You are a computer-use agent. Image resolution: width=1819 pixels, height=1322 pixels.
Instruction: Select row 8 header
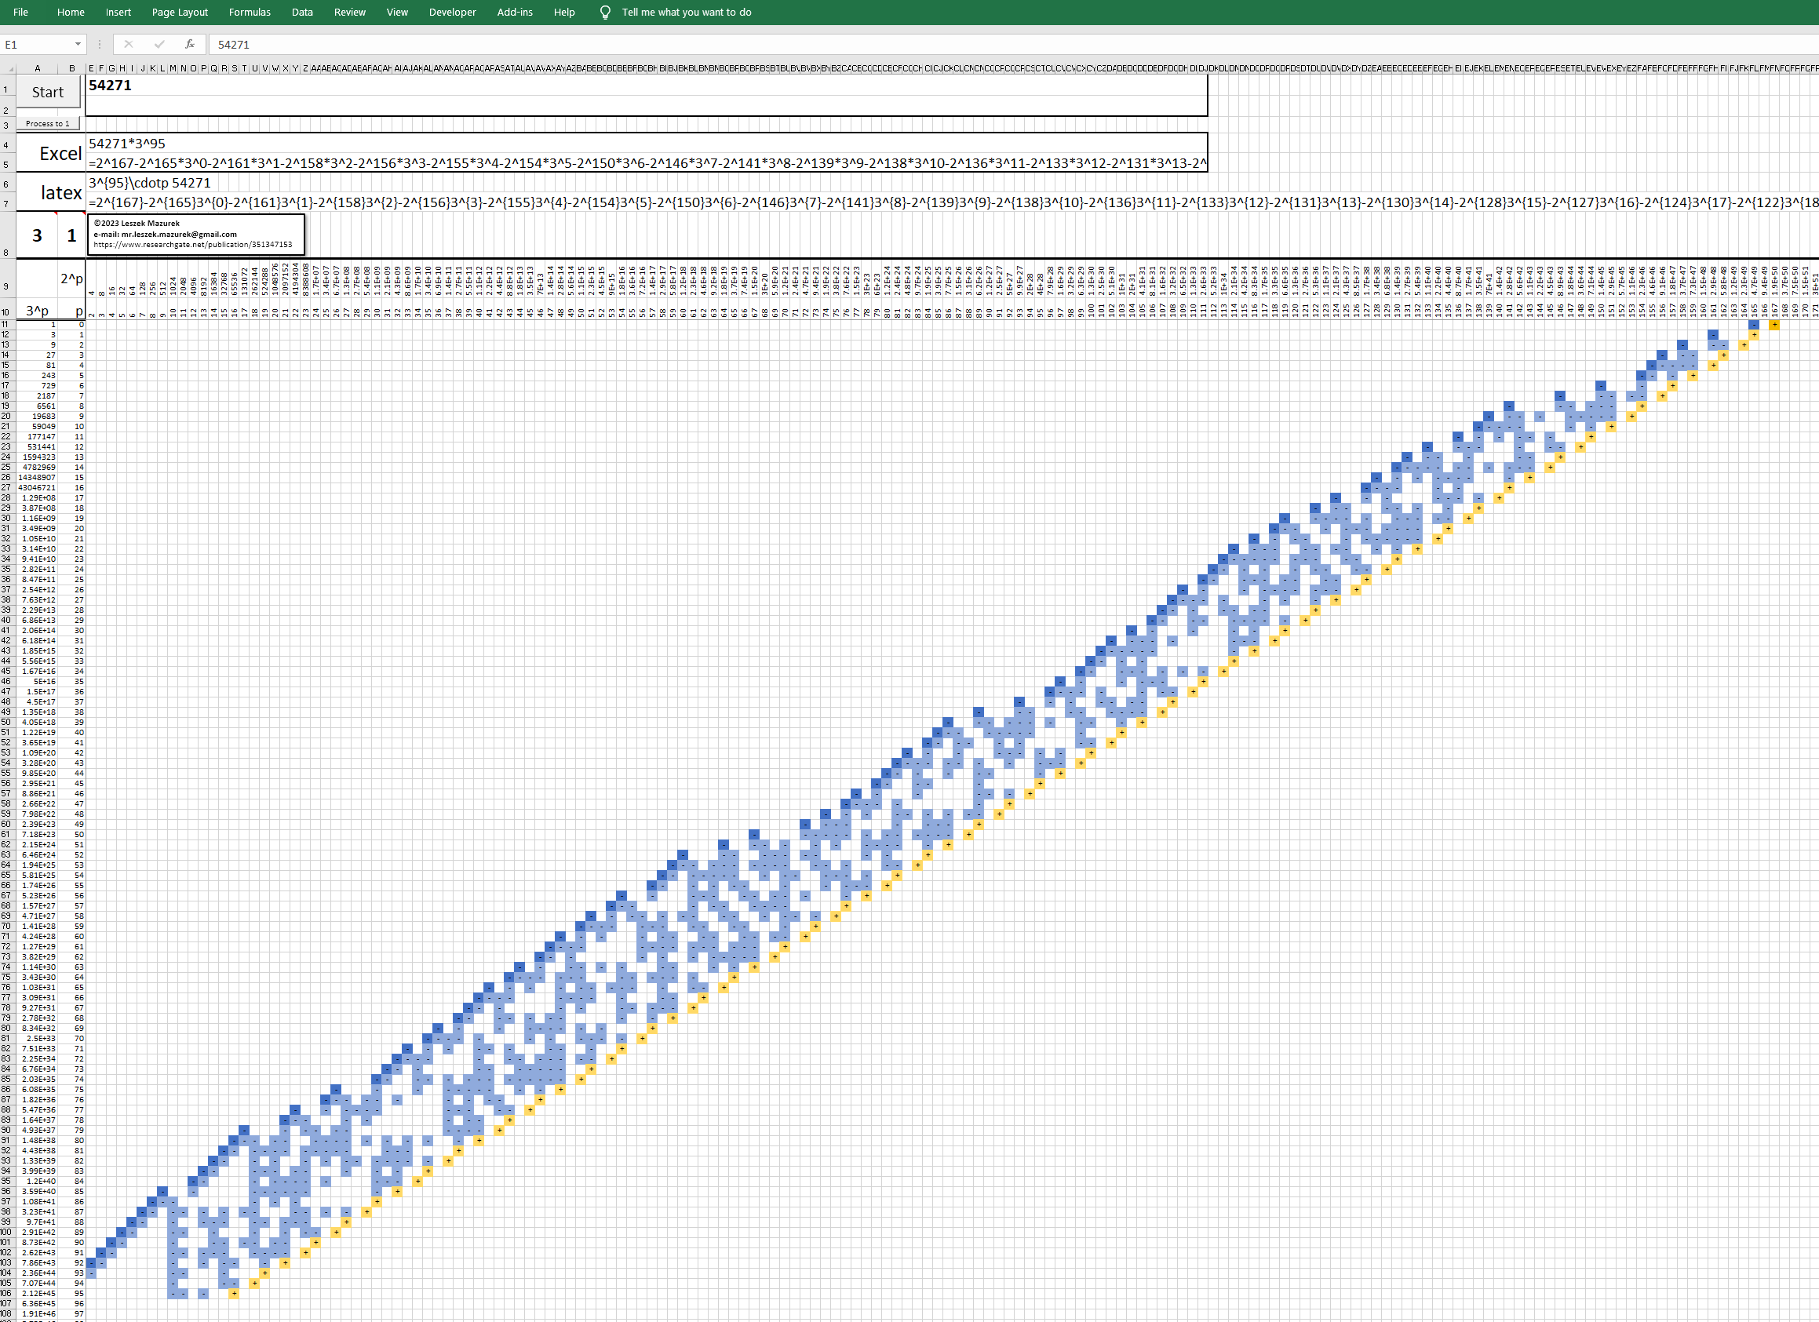(x=7, y=235)
